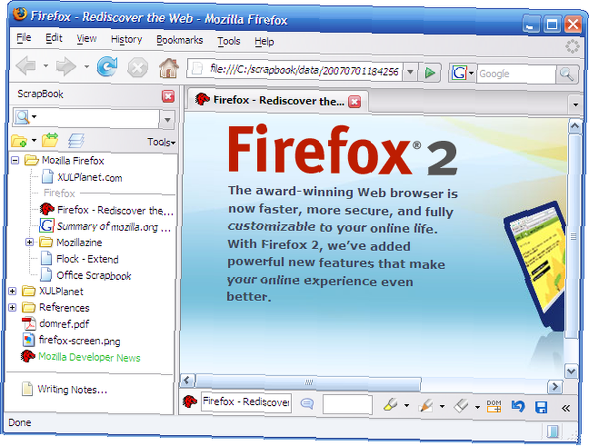Open the Bookmarks menu
Screen dimensions: 589x446
pyautogui.click(x=180, y=40)
